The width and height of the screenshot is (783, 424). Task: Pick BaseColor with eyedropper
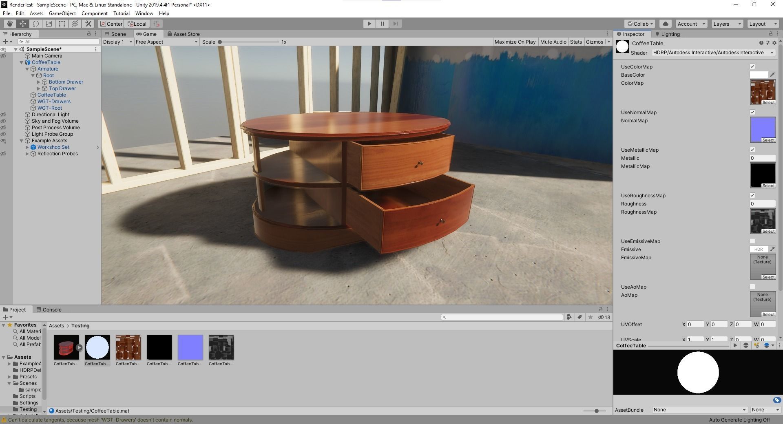[x=772, y=75]
